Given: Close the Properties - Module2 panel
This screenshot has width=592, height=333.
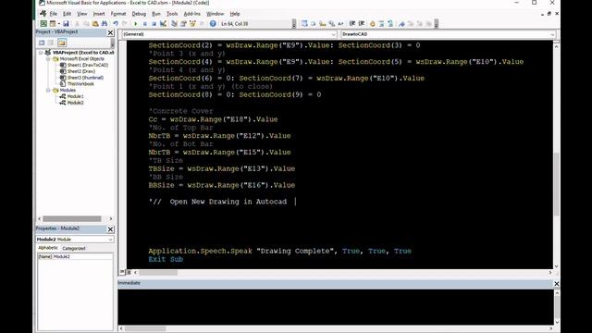Looking at the screenshot, I should pyautogui.click(x=110, y=229).
